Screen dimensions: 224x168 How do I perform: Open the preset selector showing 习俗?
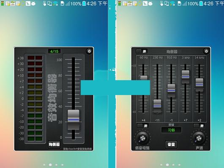tap(171, 130)
